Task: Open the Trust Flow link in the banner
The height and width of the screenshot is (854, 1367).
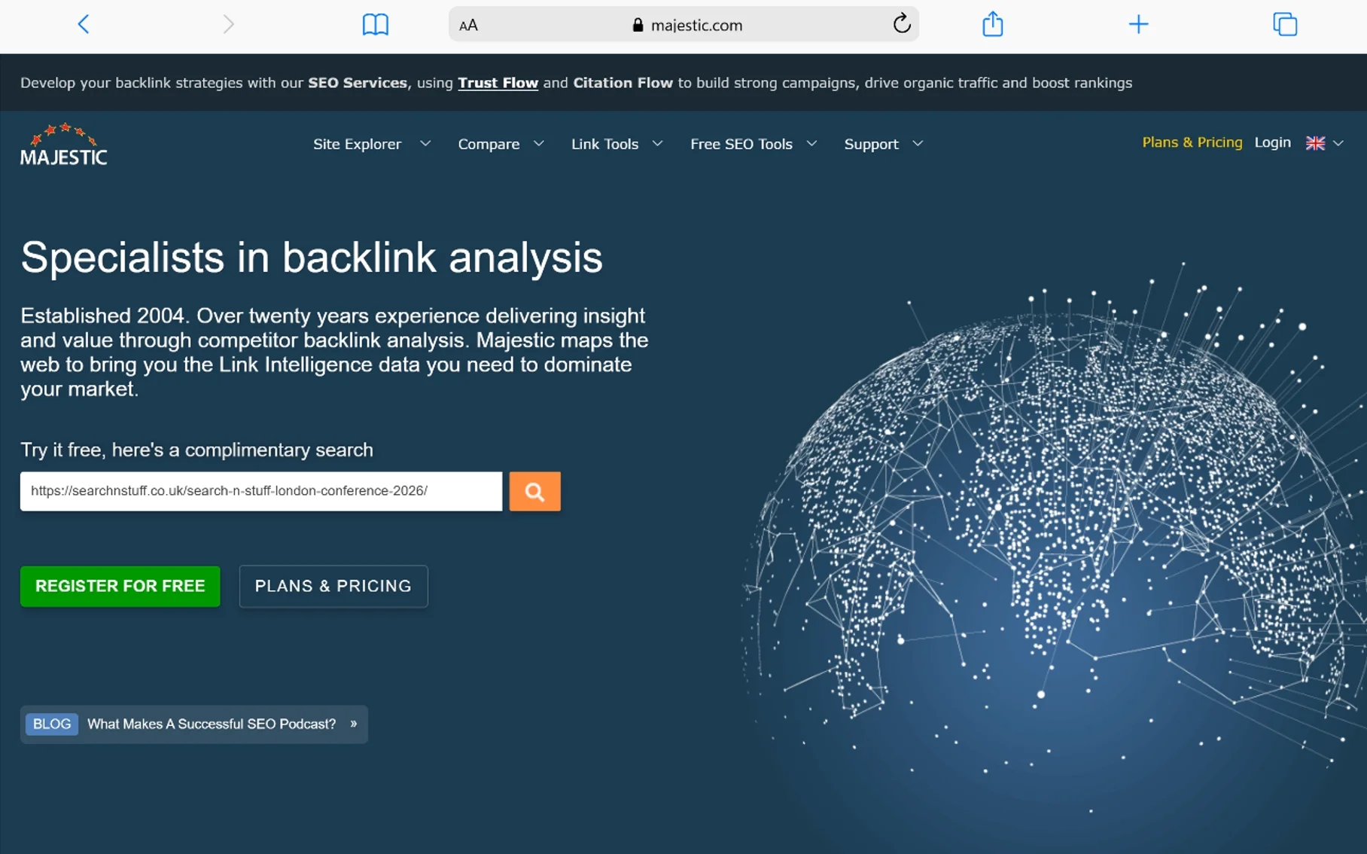Action: point(498,83)
